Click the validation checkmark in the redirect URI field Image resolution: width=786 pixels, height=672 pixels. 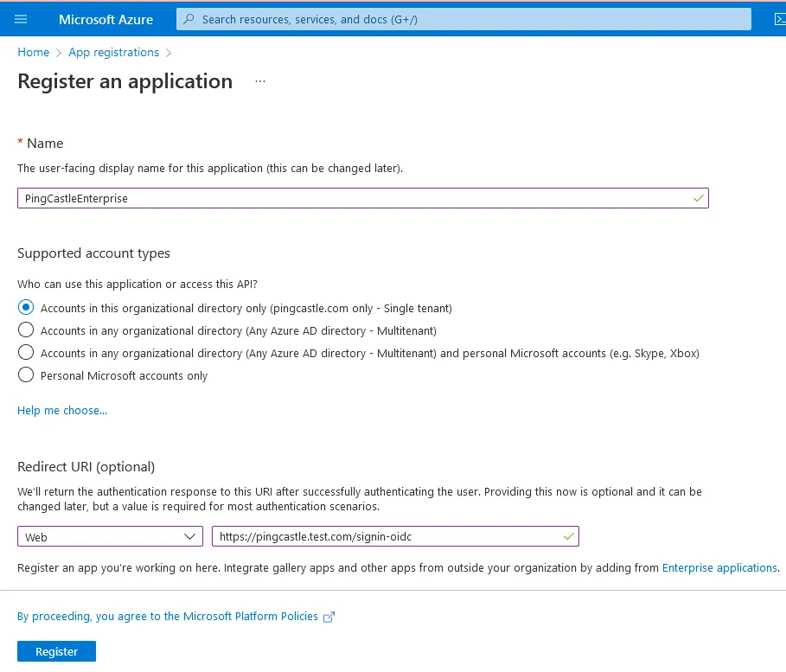(x=568, y=536)
